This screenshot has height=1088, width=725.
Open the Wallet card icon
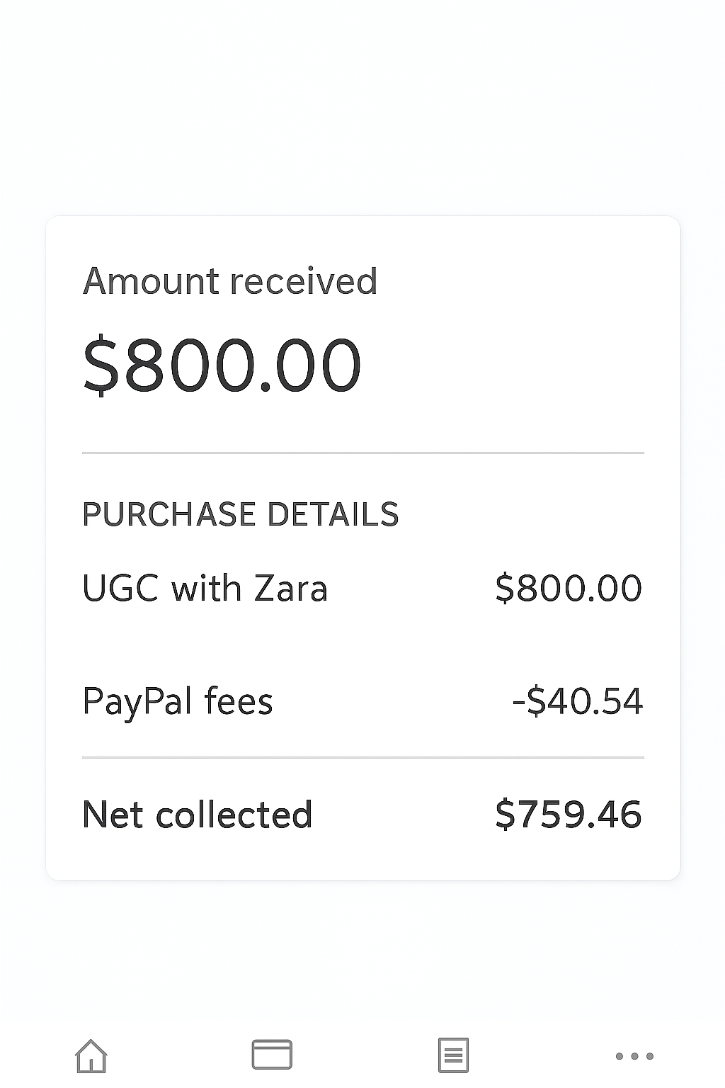[272, 1055]
